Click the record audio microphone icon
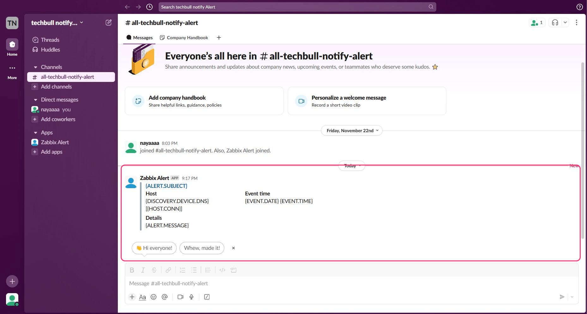The width and height of the screenshot is (587, 314). 191,297
